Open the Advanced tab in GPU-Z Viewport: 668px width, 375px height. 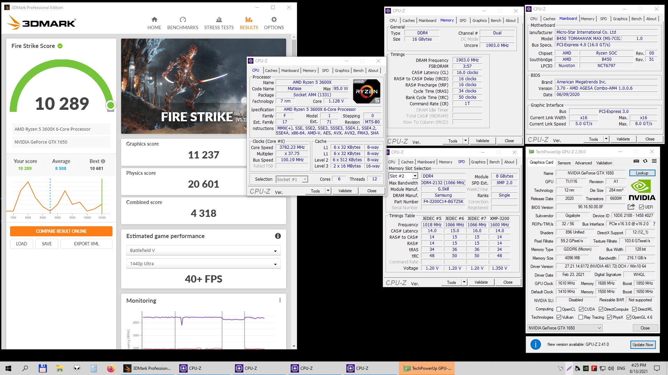tap(583, 163)
